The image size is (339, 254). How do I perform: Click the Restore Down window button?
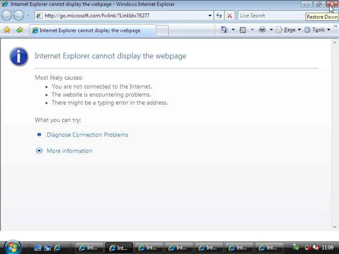[319, 4]
